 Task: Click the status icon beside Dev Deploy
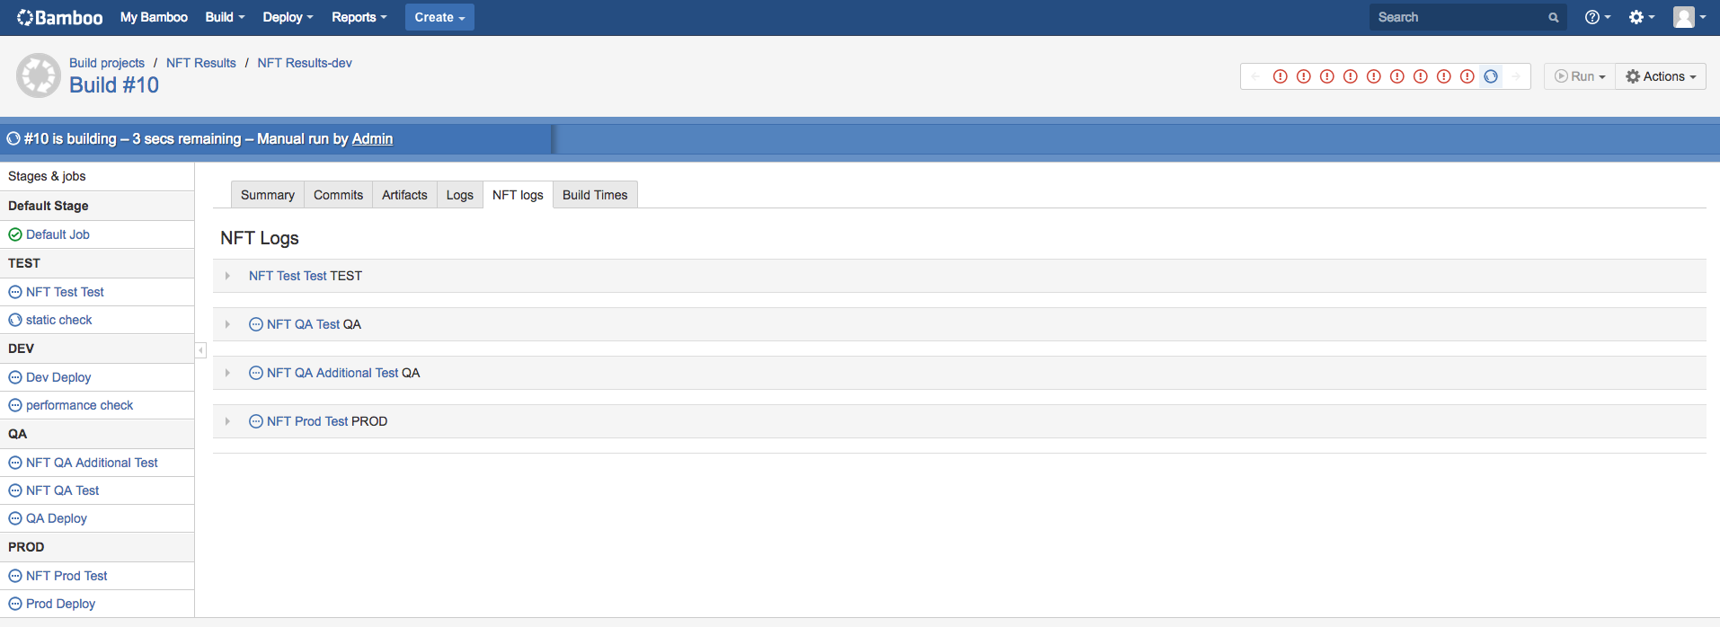point(15,377)
